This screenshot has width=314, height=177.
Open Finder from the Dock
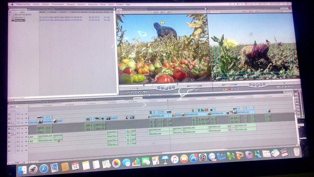click(23, 170)
